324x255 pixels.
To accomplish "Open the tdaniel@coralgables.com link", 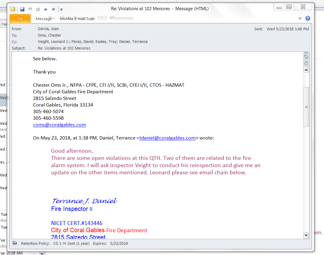I will (x=167, y=138).
